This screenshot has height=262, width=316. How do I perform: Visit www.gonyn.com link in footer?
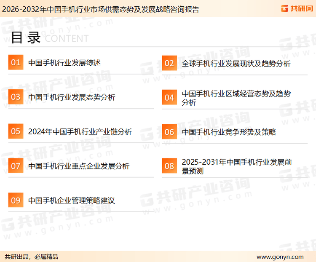[x=280, y=257]
